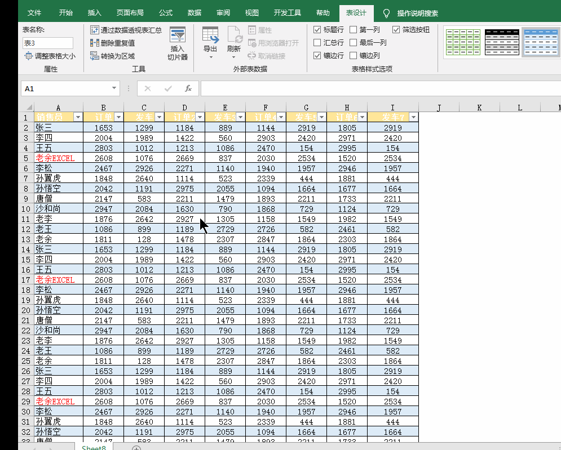The image size is (561, 450).
Task: Click the fx insert function icon
Action: pyautogui.click(x=188, y=88)
